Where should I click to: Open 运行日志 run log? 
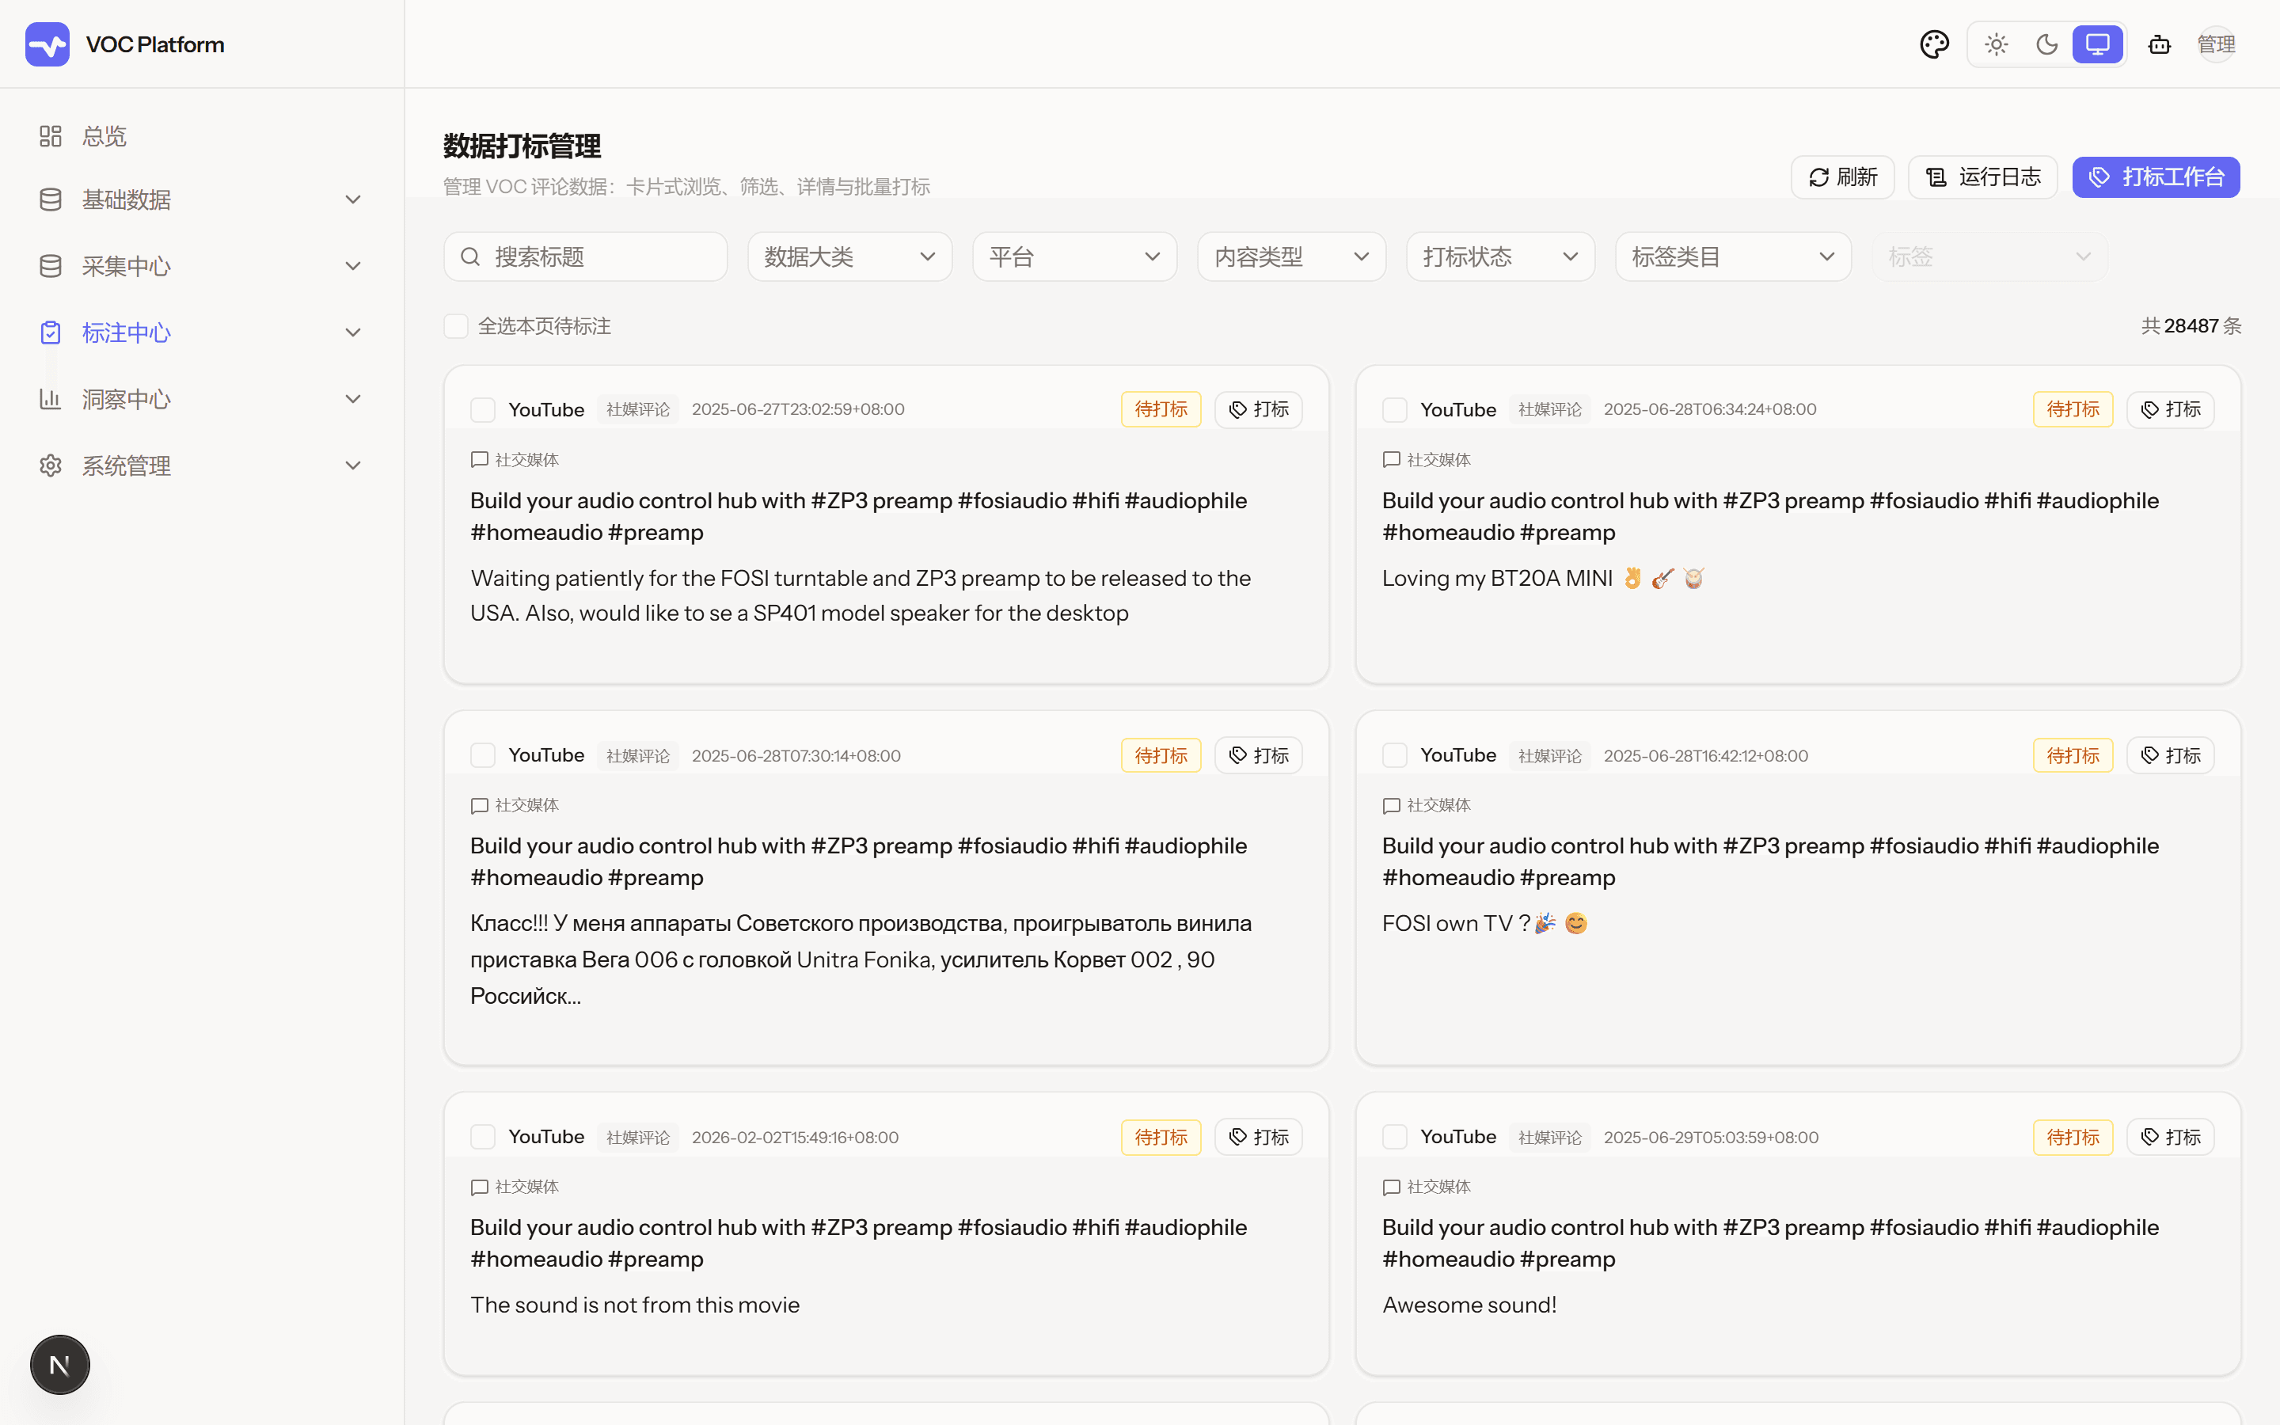pyautogui.click(x=1983, y=177)
